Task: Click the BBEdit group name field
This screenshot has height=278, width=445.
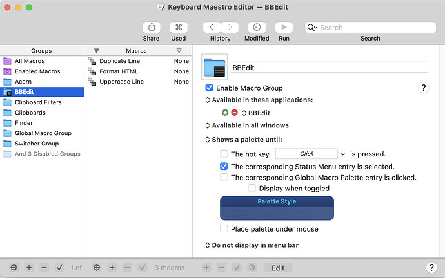Action: click(x=329, y=68)
